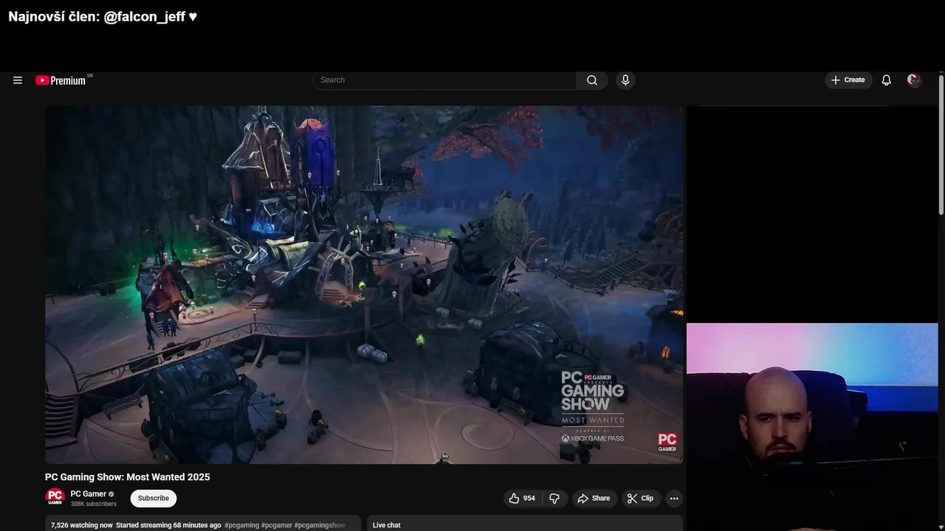Click the #pcgaming hashtag
The height and width of the screenshot is (531, 945).
241,525
